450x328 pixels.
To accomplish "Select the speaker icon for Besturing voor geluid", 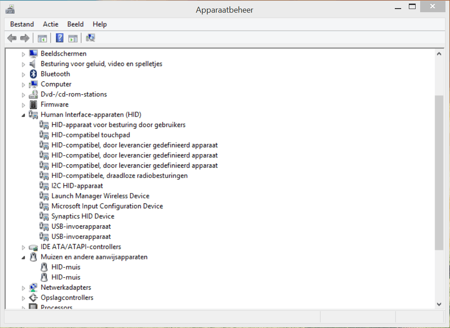I will point(33,64).
